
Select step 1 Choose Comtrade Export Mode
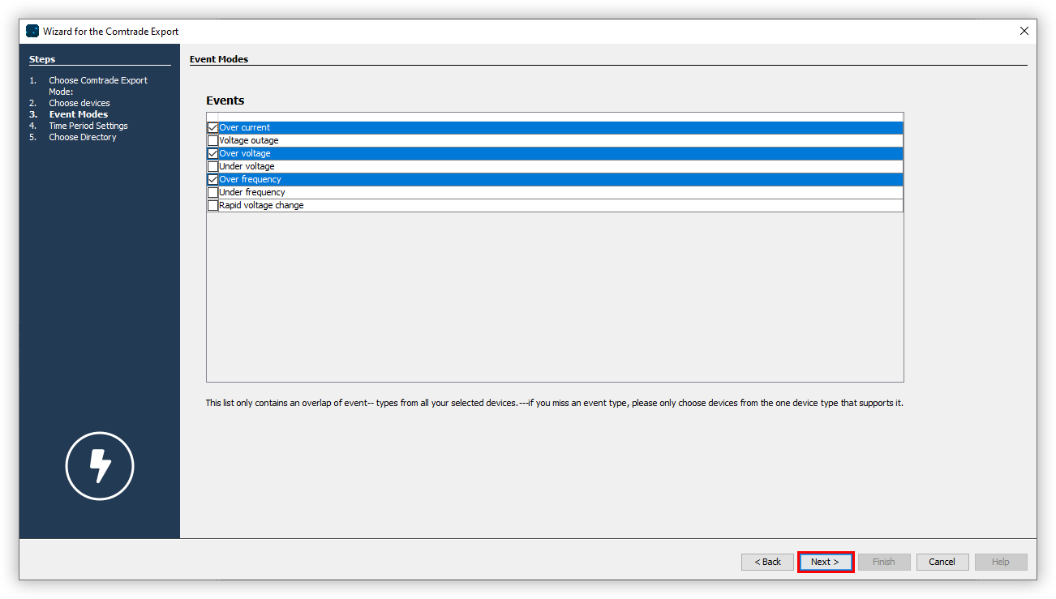click(97, 81)
